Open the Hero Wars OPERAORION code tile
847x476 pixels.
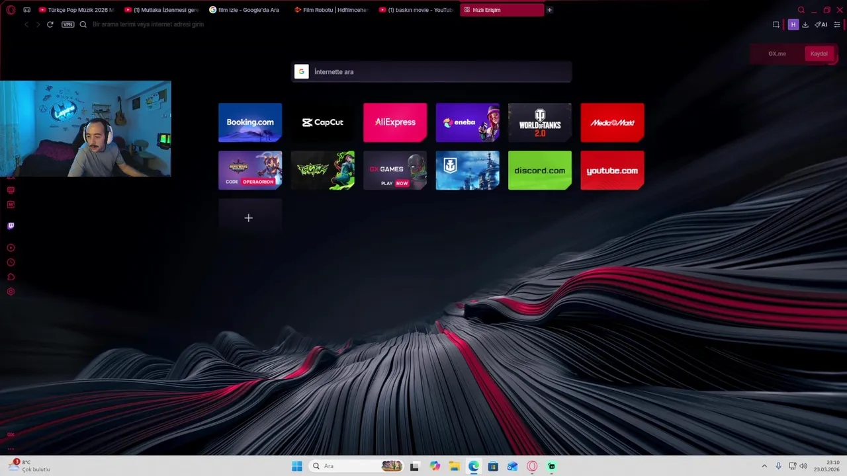[250, 171]
